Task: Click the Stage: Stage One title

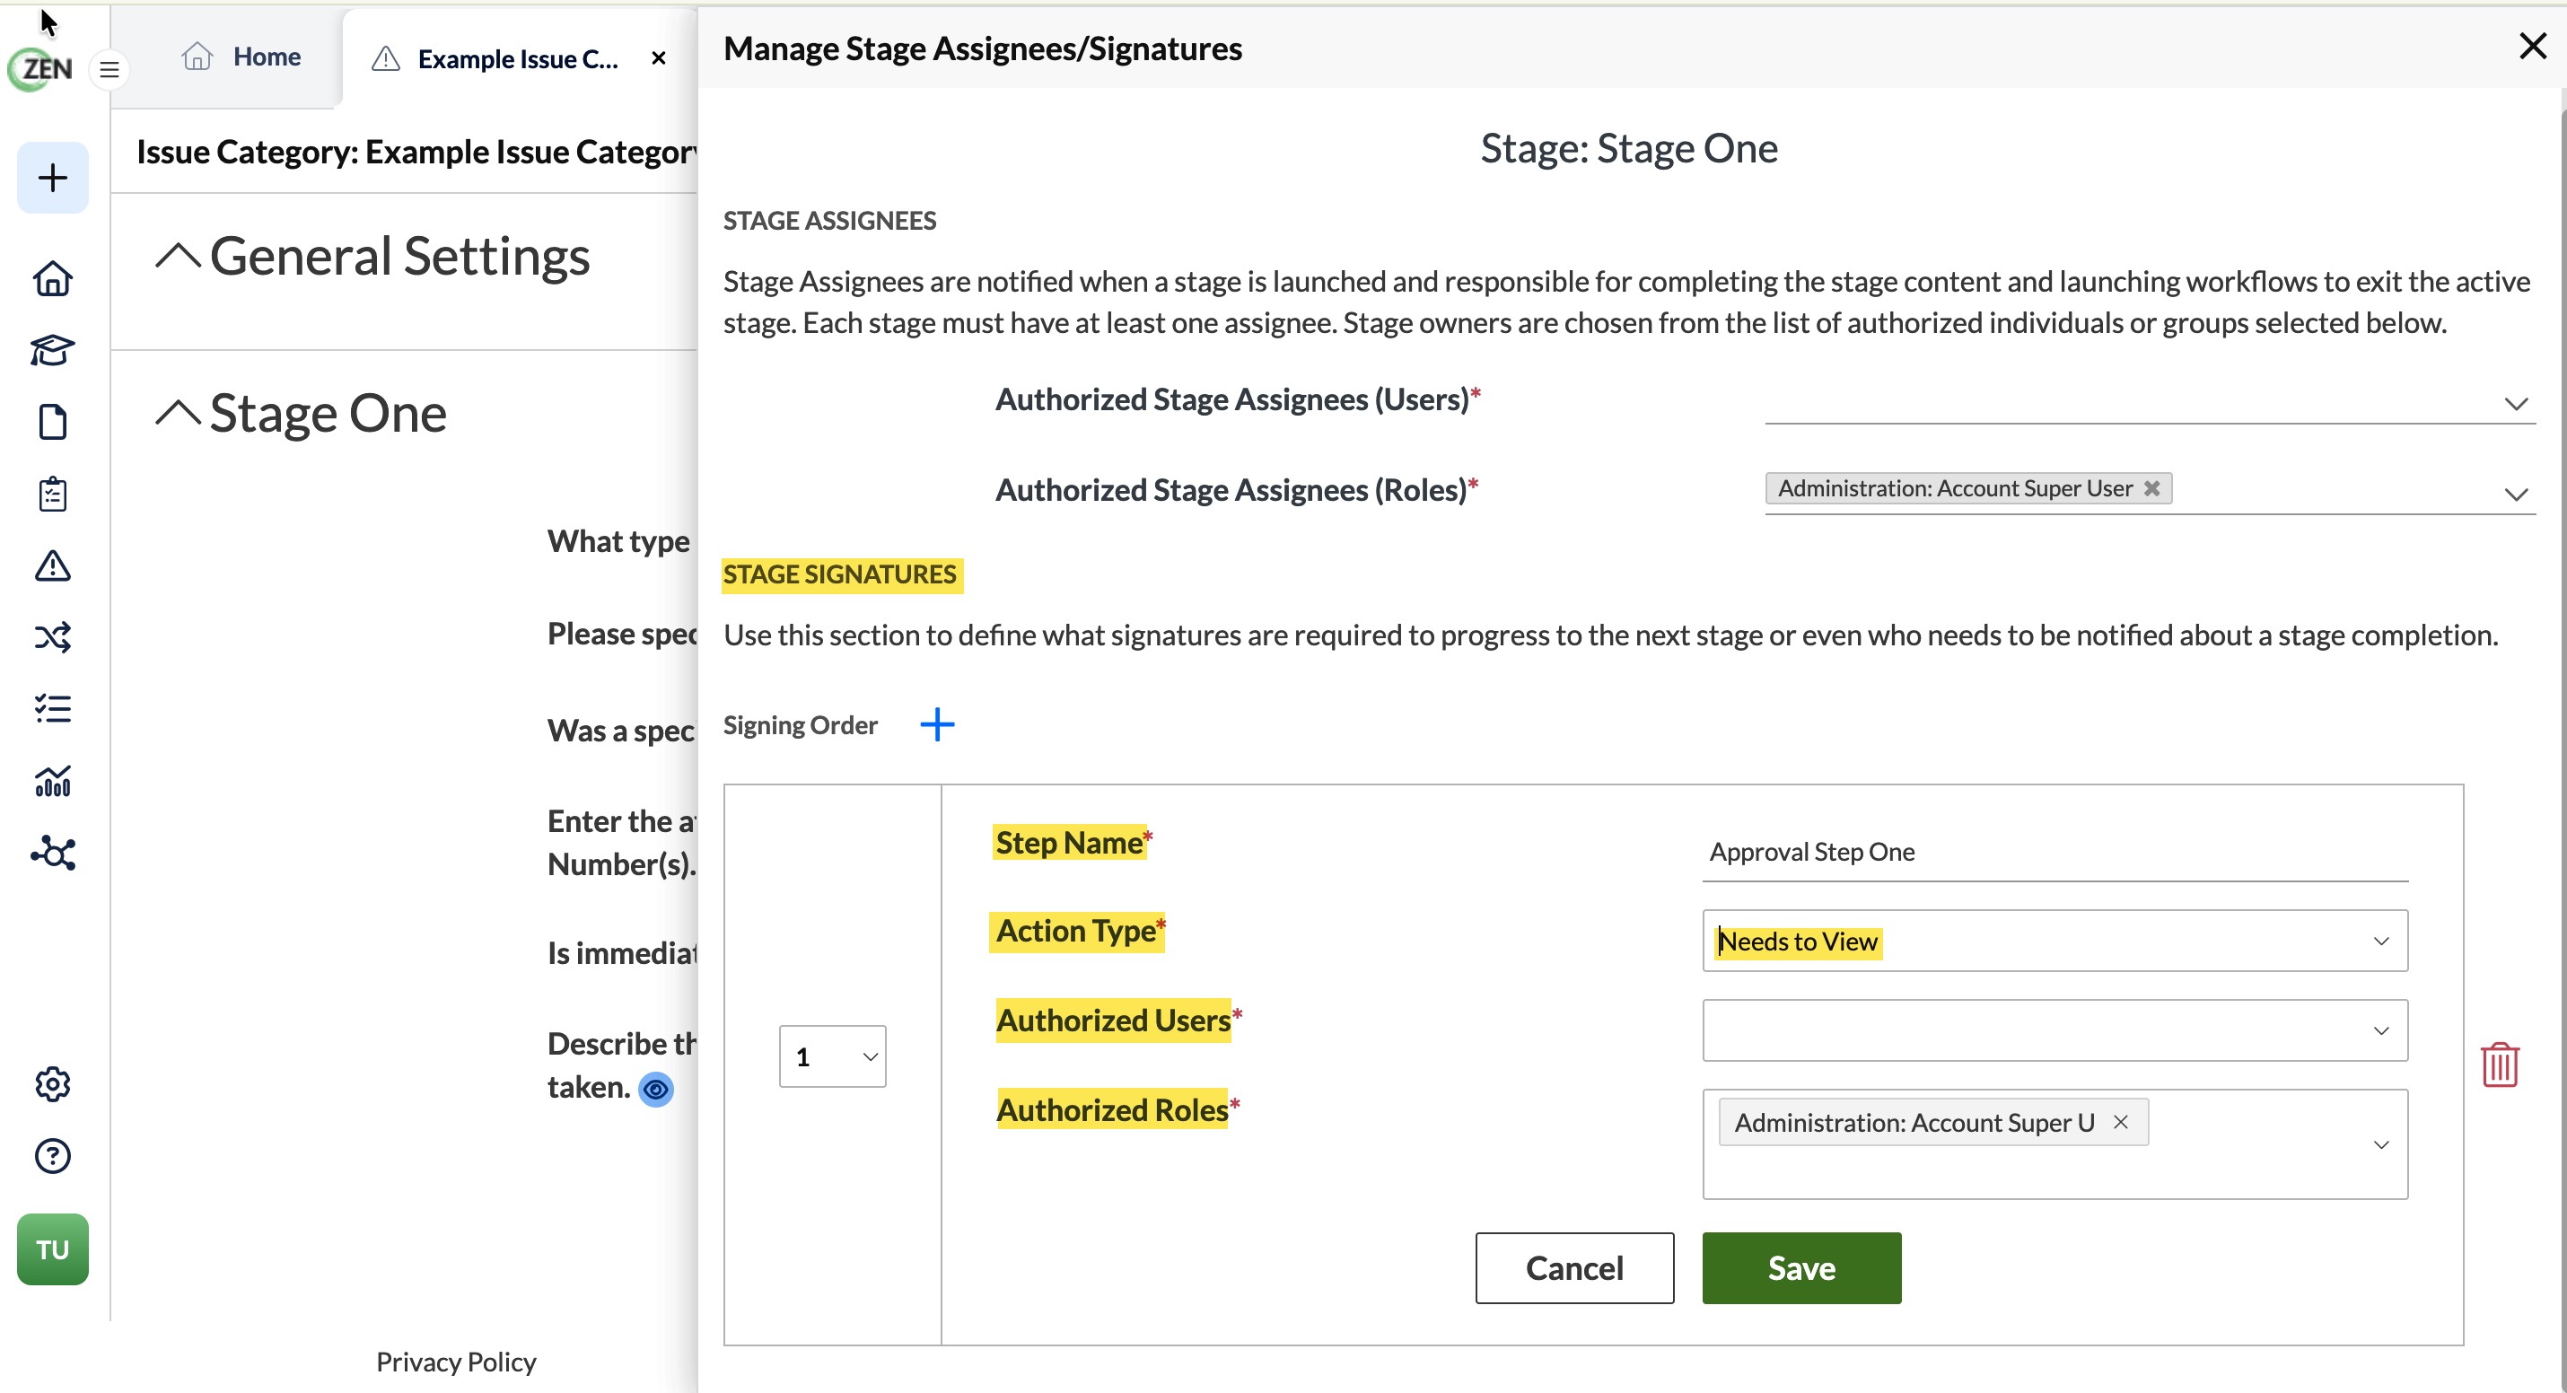Action: [1629, 150]
